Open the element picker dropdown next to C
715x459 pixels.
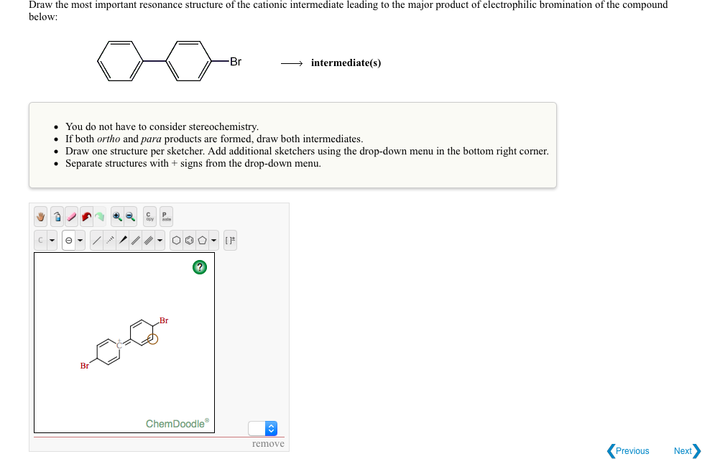coord(52,239)
